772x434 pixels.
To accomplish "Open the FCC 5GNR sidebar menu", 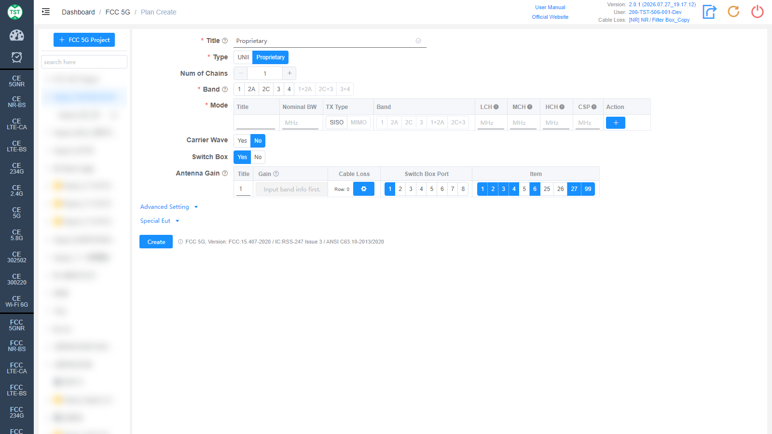I will click(16, 325).
